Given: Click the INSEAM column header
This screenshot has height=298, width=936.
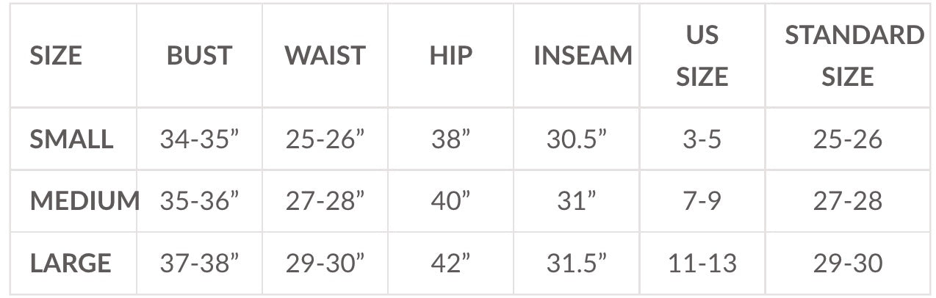Looking at the screenshot, I should pyautogui.click(x=583, y=56).
